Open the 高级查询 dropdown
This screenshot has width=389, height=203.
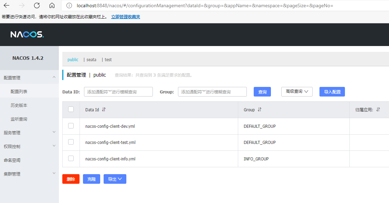pos(297,92)
